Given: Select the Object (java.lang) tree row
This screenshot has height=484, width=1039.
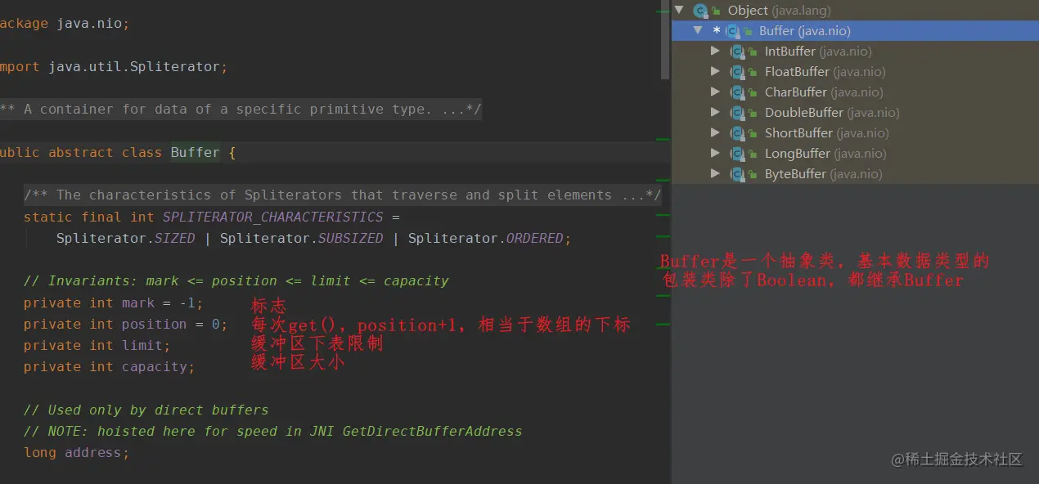Looking at the screenshot, I should tap(855, 11).
